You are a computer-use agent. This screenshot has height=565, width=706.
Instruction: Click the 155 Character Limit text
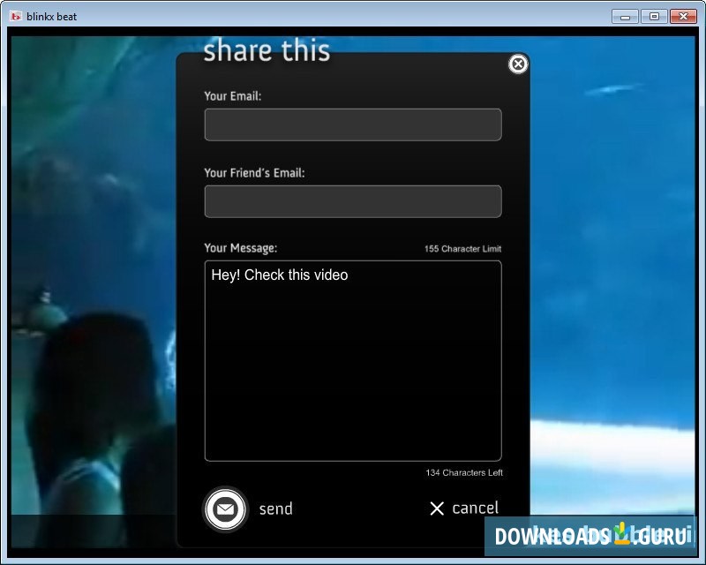(x=462, y=249)
